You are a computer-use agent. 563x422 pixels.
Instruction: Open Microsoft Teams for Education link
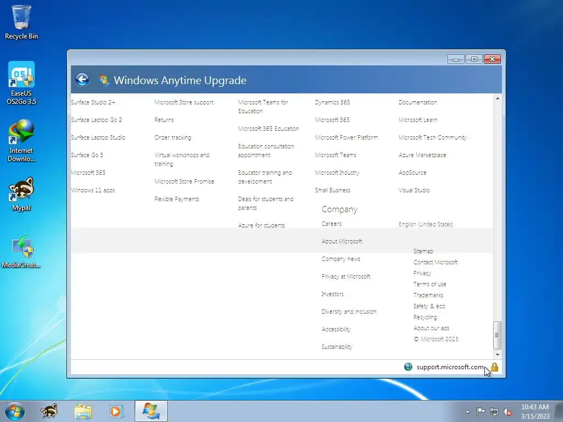tap(263, 107)
